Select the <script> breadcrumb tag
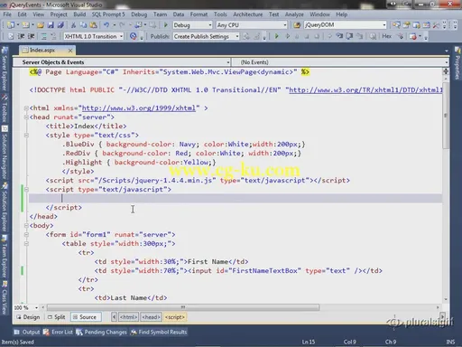The image size is (462, 347). tap(175, 317)
